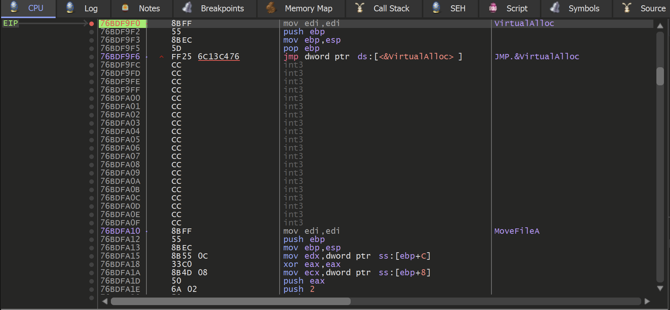Click the vertical scrollbar down arrow

tap(660, 288)
